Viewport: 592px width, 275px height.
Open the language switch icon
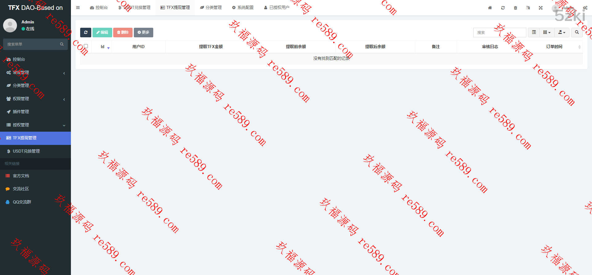(528, 8)
